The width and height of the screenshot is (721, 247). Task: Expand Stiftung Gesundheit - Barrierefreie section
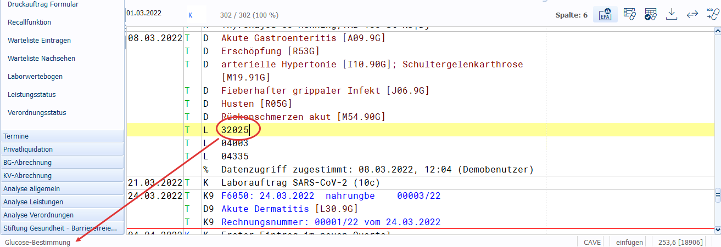click(x=62, y=228)
